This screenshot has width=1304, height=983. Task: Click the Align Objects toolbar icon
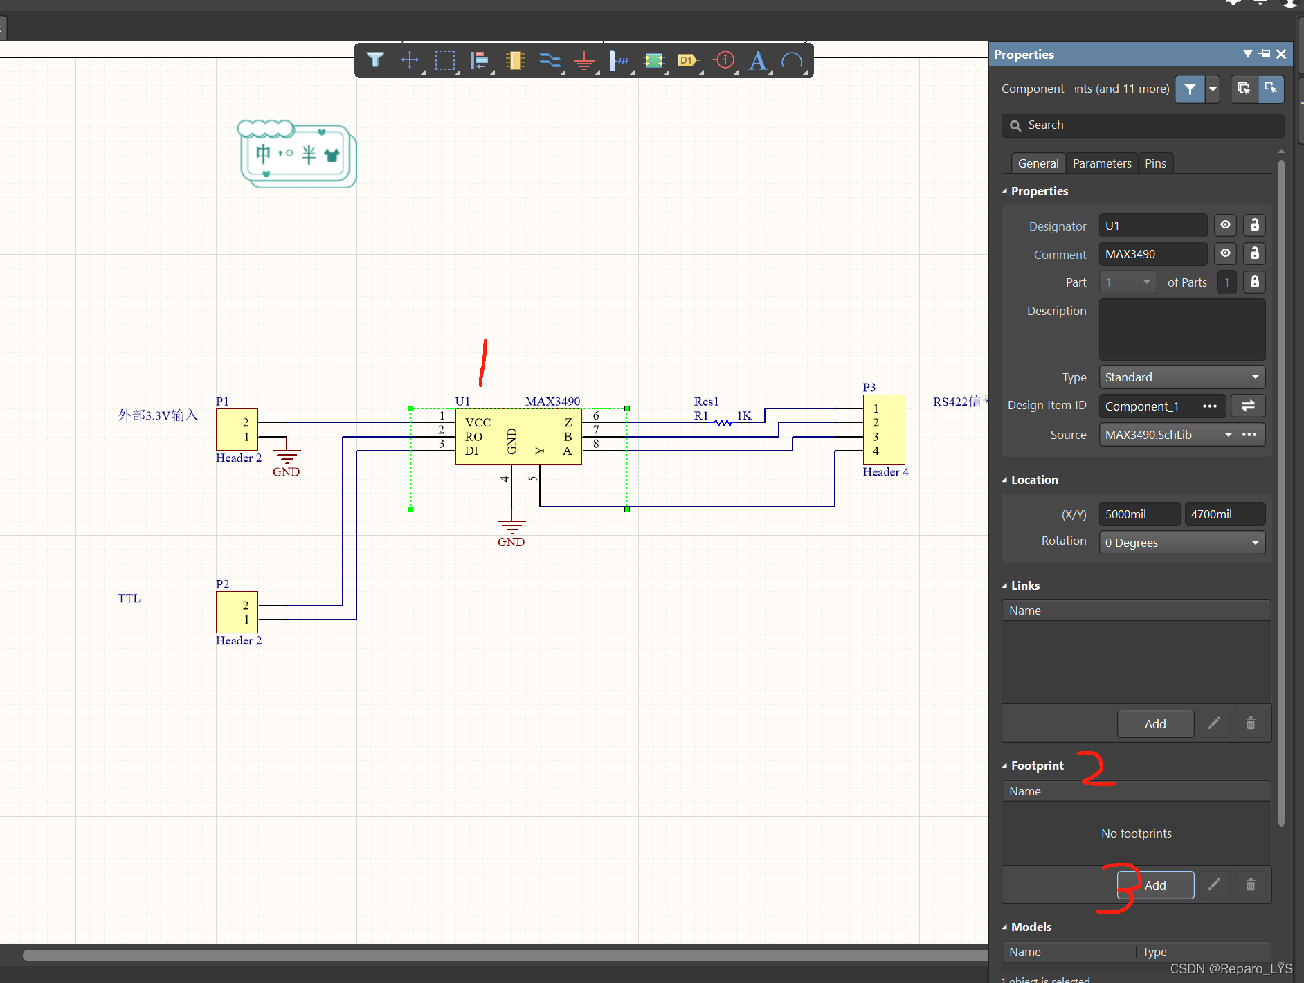(x=479, y=60)
